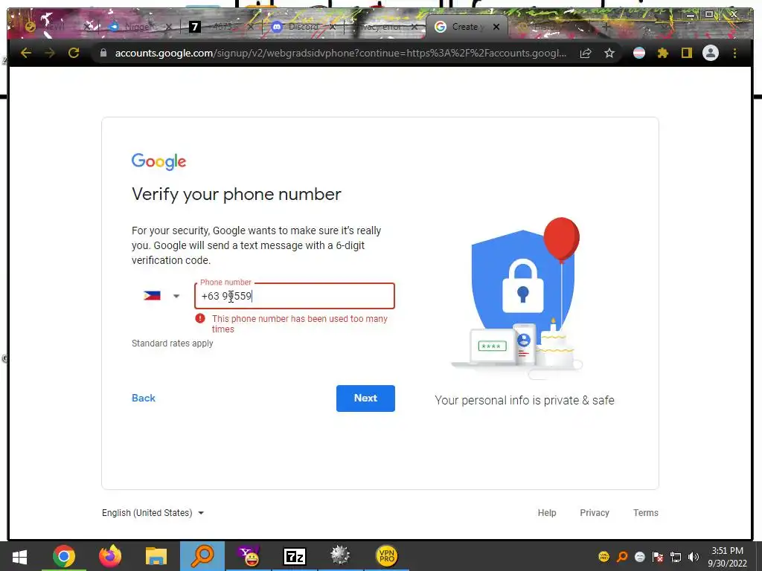
Task: Select the Create Google account tab
Action: pos(467,27)
